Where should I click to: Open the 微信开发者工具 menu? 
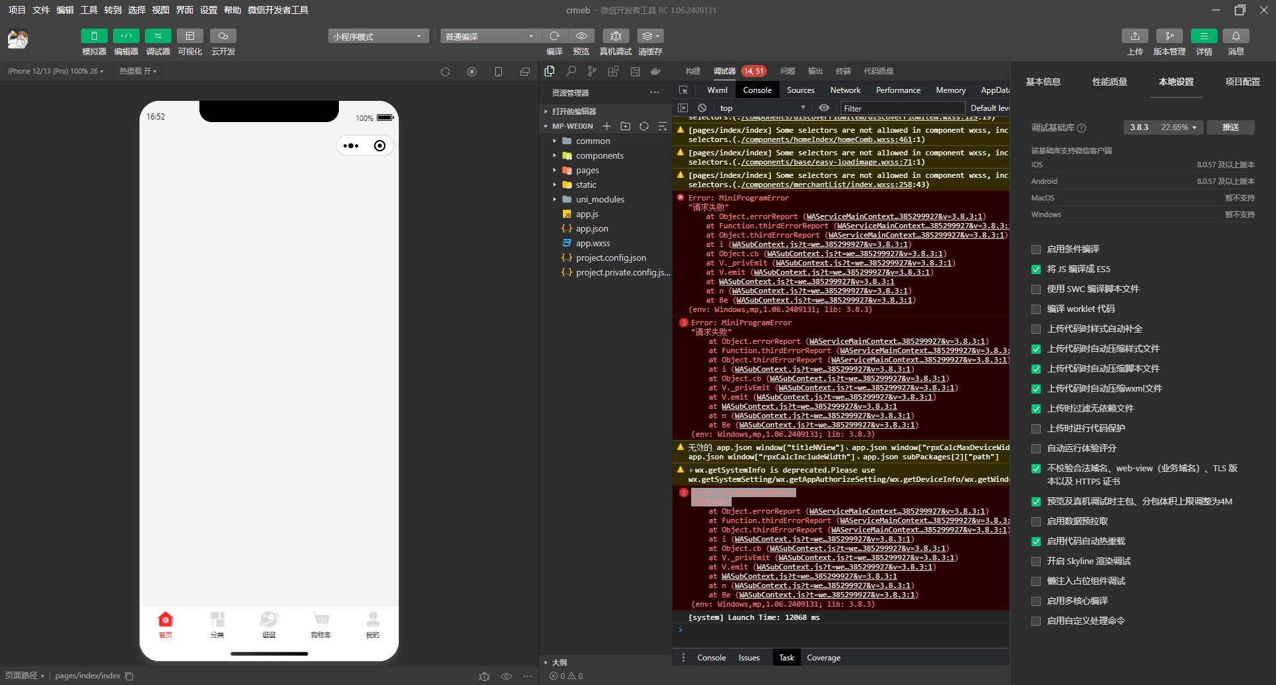(278, 10)
